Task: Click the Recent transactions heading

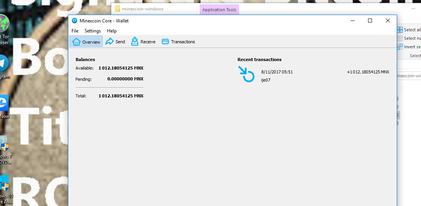Action: pos(260,60)
